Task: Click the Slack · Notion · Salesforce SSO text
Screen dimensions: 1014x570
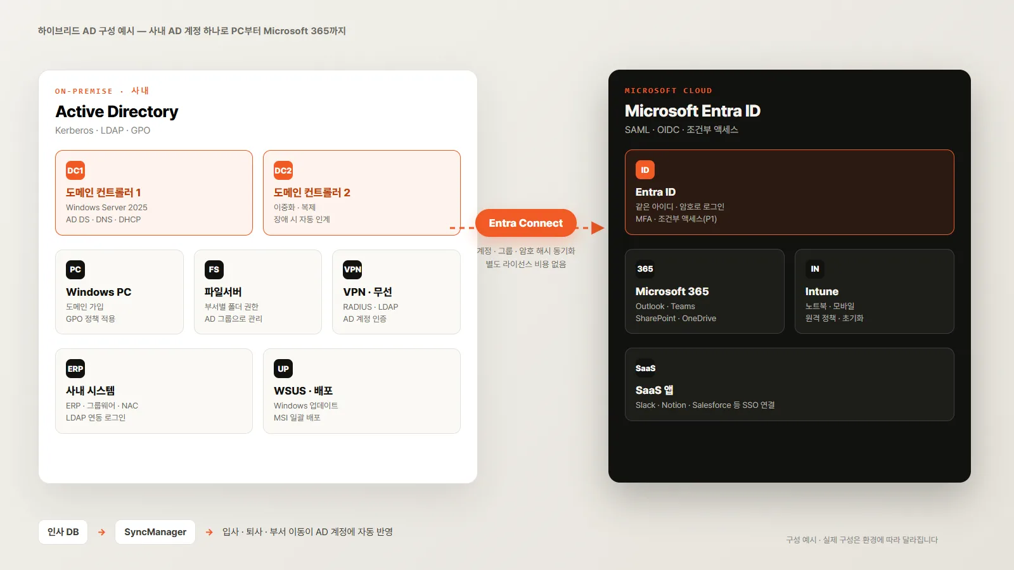Action: click(x=705, y=405)
